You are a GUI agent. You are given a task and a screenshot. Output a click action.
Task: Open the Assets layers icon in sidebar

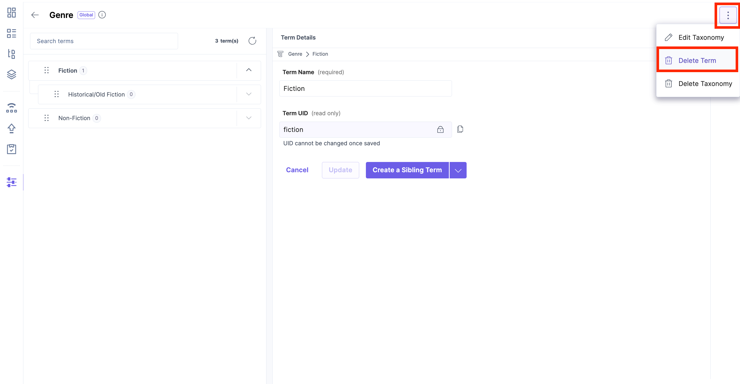12,74
